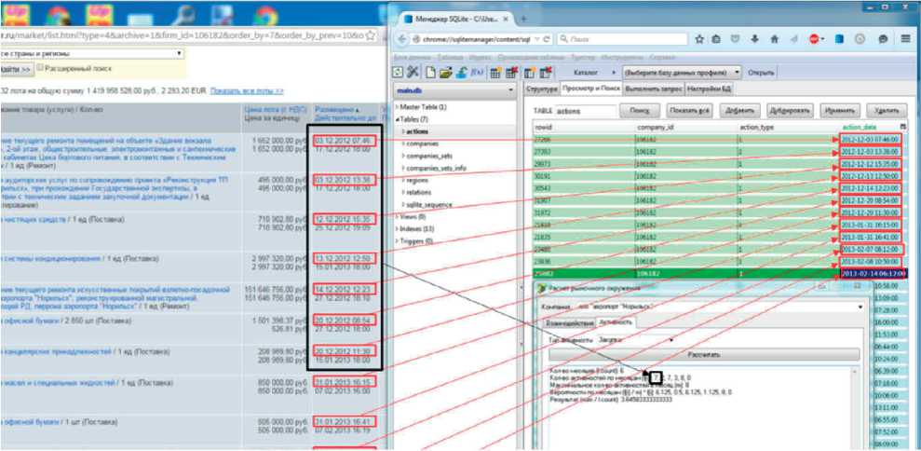Select the companies_sets_info table in tree
921x451 pixels.
[x=435, y=168]
